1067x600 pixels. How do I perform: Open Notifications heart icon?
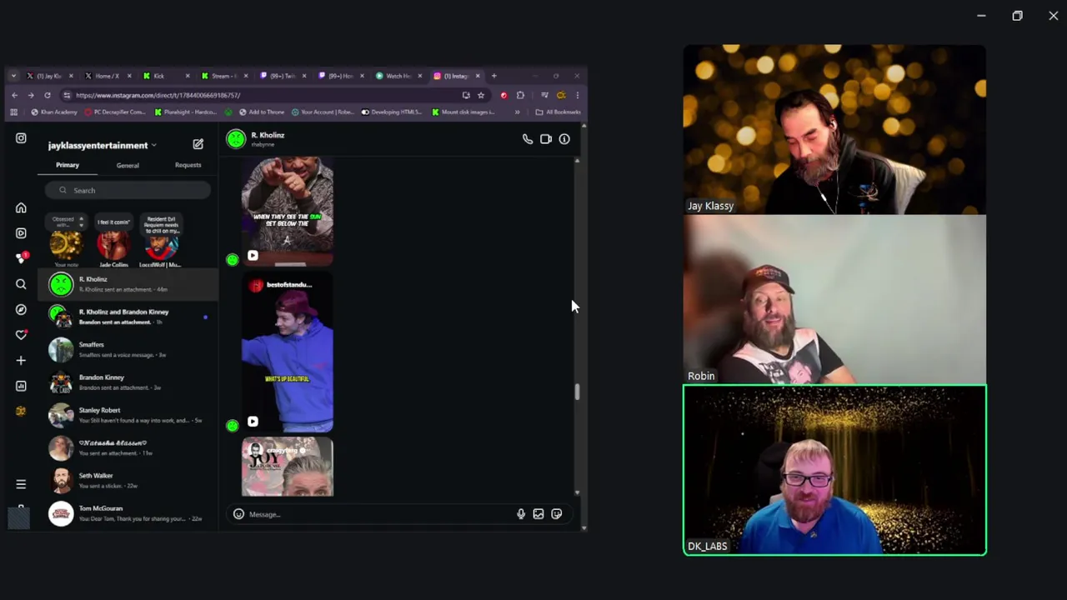pyautogui.click(x=21, y=335)
